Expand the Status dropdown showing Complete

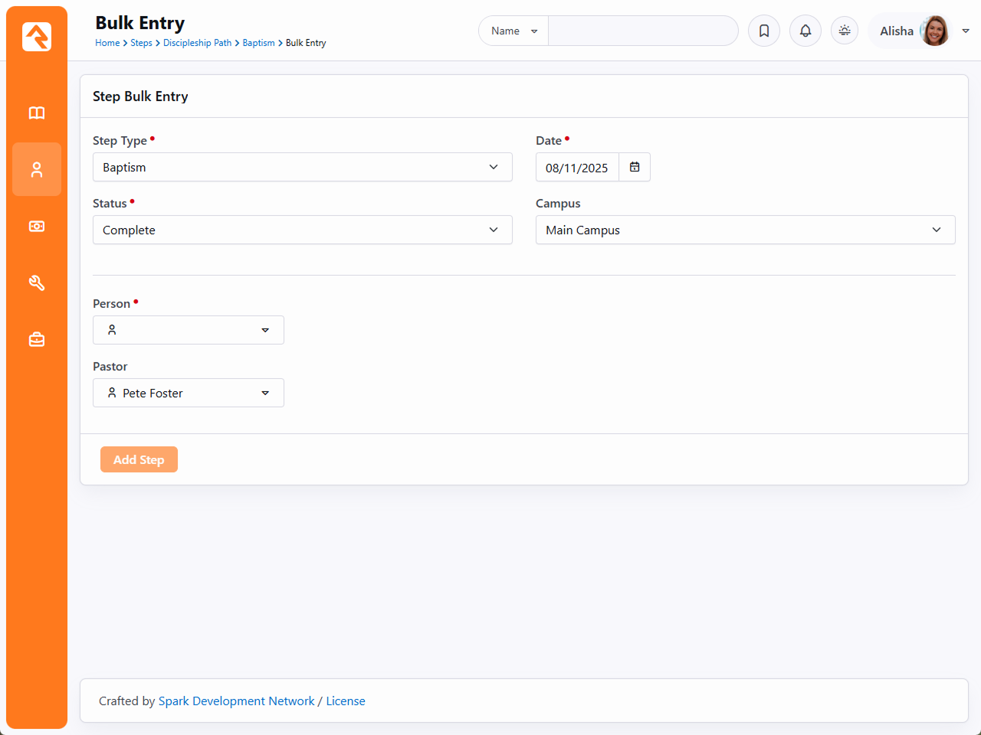(x=302, y=230)
